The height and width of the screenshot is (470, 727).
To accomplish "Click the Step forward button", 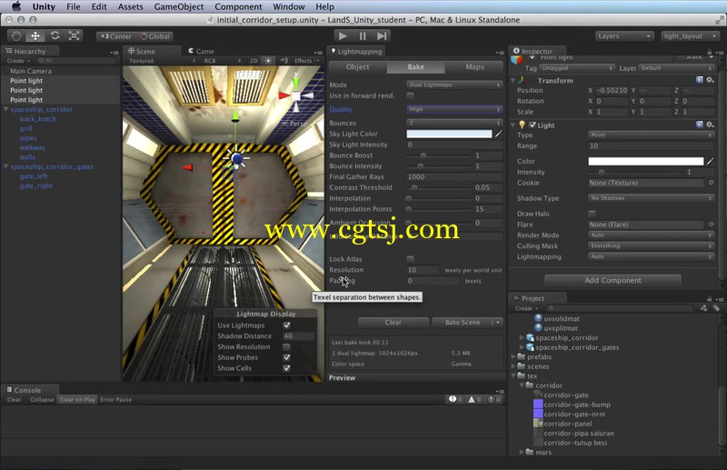I will (382, 35).
